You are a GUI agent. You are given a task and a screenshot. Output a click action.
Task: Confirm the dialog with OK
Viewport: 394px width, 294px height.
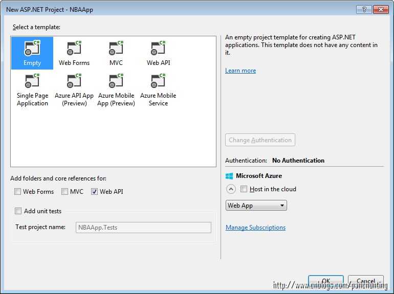click(x=326, y=281)
